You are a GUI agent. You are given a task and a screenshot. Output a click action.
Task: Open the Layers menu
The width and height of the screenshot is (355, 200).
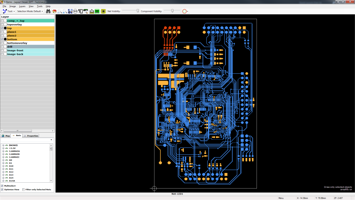tap(22, 6)
